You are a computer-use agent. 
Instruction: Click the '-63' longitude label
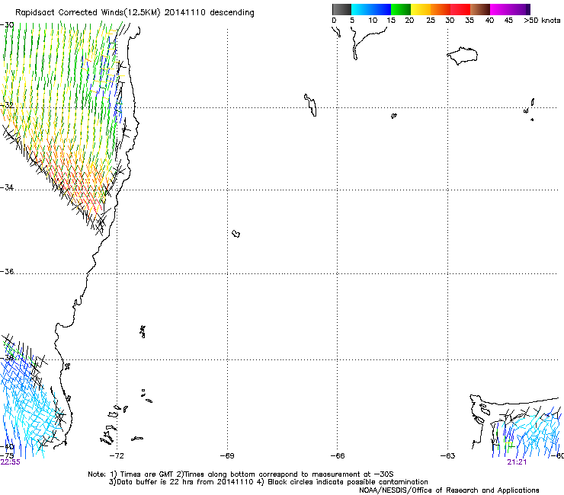point(447,456)
